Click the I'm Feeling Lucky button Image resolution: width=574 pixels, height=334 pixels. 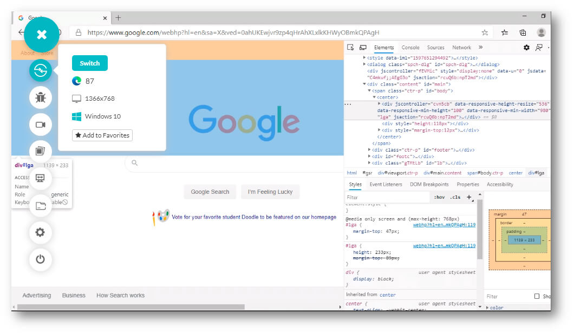pyautogui.click(x=270, y=192)
